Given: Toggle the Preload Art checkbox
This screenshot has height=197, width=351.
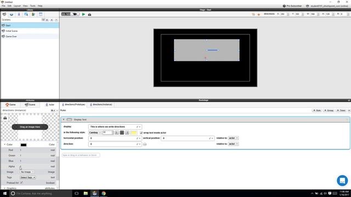Looking at the screenshot, I should point(21,183).
